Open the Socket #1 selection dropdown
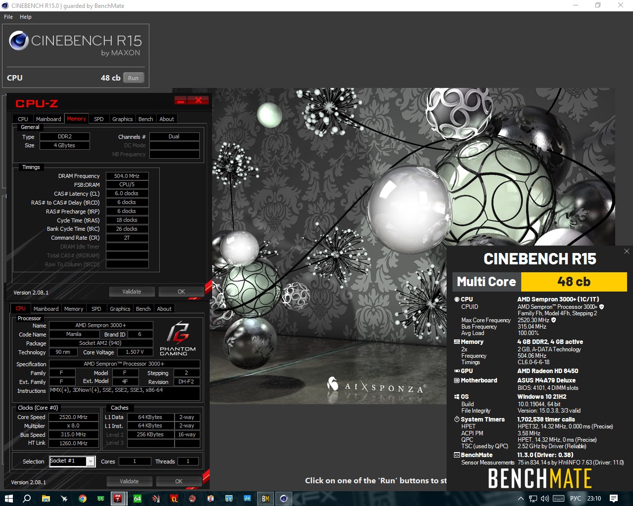 (72, 461)
